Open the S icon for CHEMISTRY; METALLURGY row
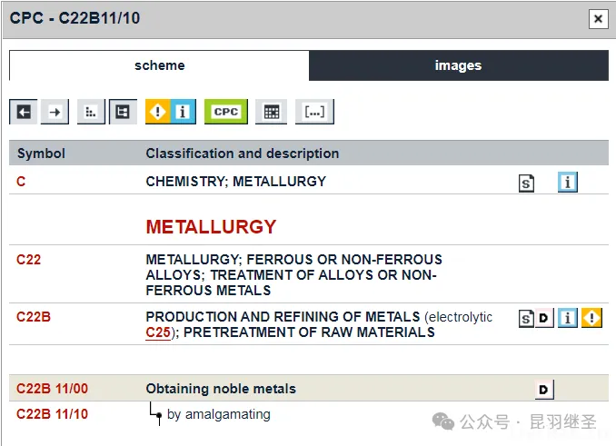The width and height of the screenshot is (616, 446). (x=526, y=183)
